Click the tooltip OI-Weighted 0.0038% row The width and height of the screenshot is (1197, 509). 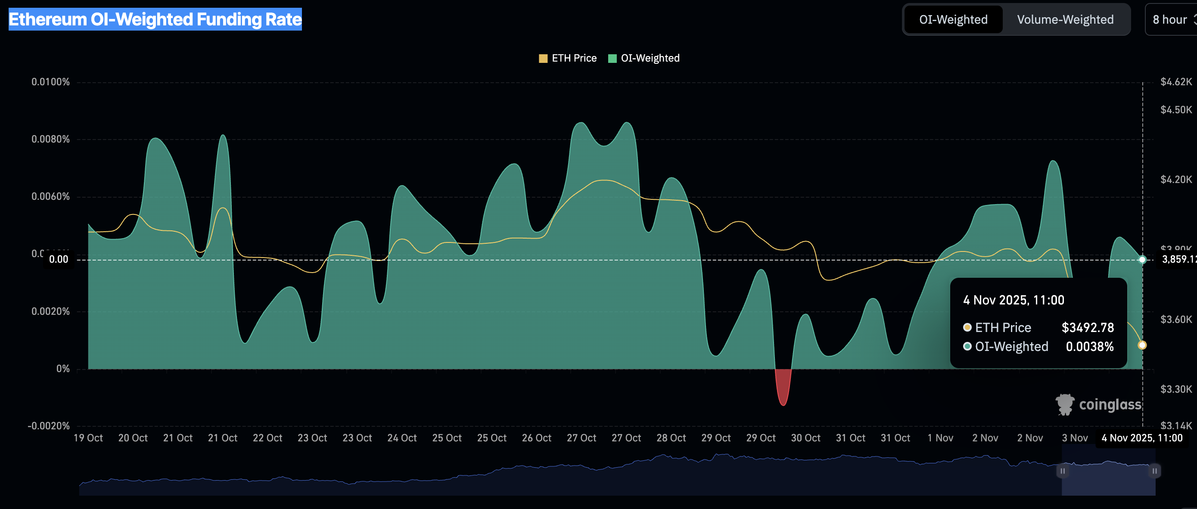[1038, 347]
